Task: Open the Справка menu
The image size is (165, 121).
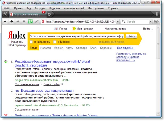Action: pos(113,9)
